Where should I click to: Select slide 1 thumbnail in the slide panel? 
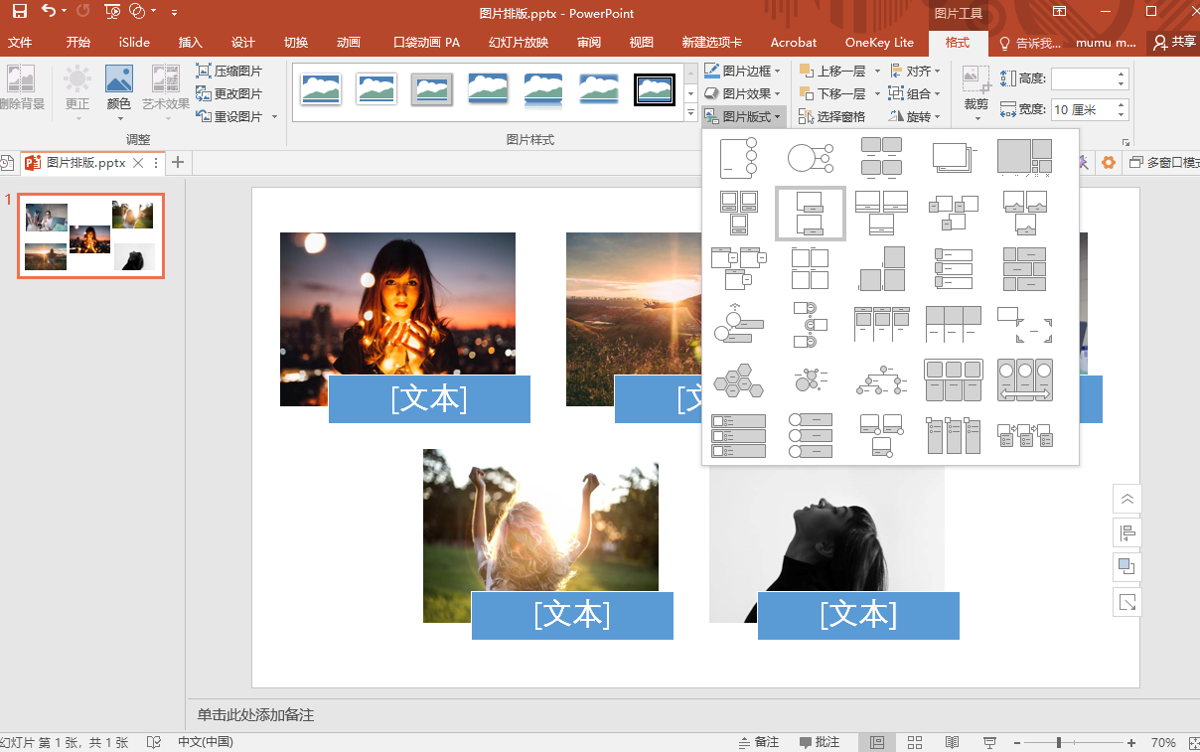click(x=90, y=235)
